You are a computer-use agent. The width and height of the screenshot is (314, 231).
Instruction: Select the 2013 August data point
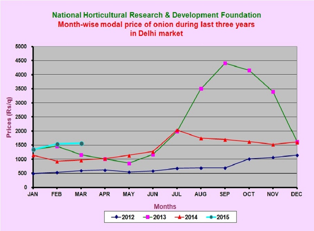point(201,89)
